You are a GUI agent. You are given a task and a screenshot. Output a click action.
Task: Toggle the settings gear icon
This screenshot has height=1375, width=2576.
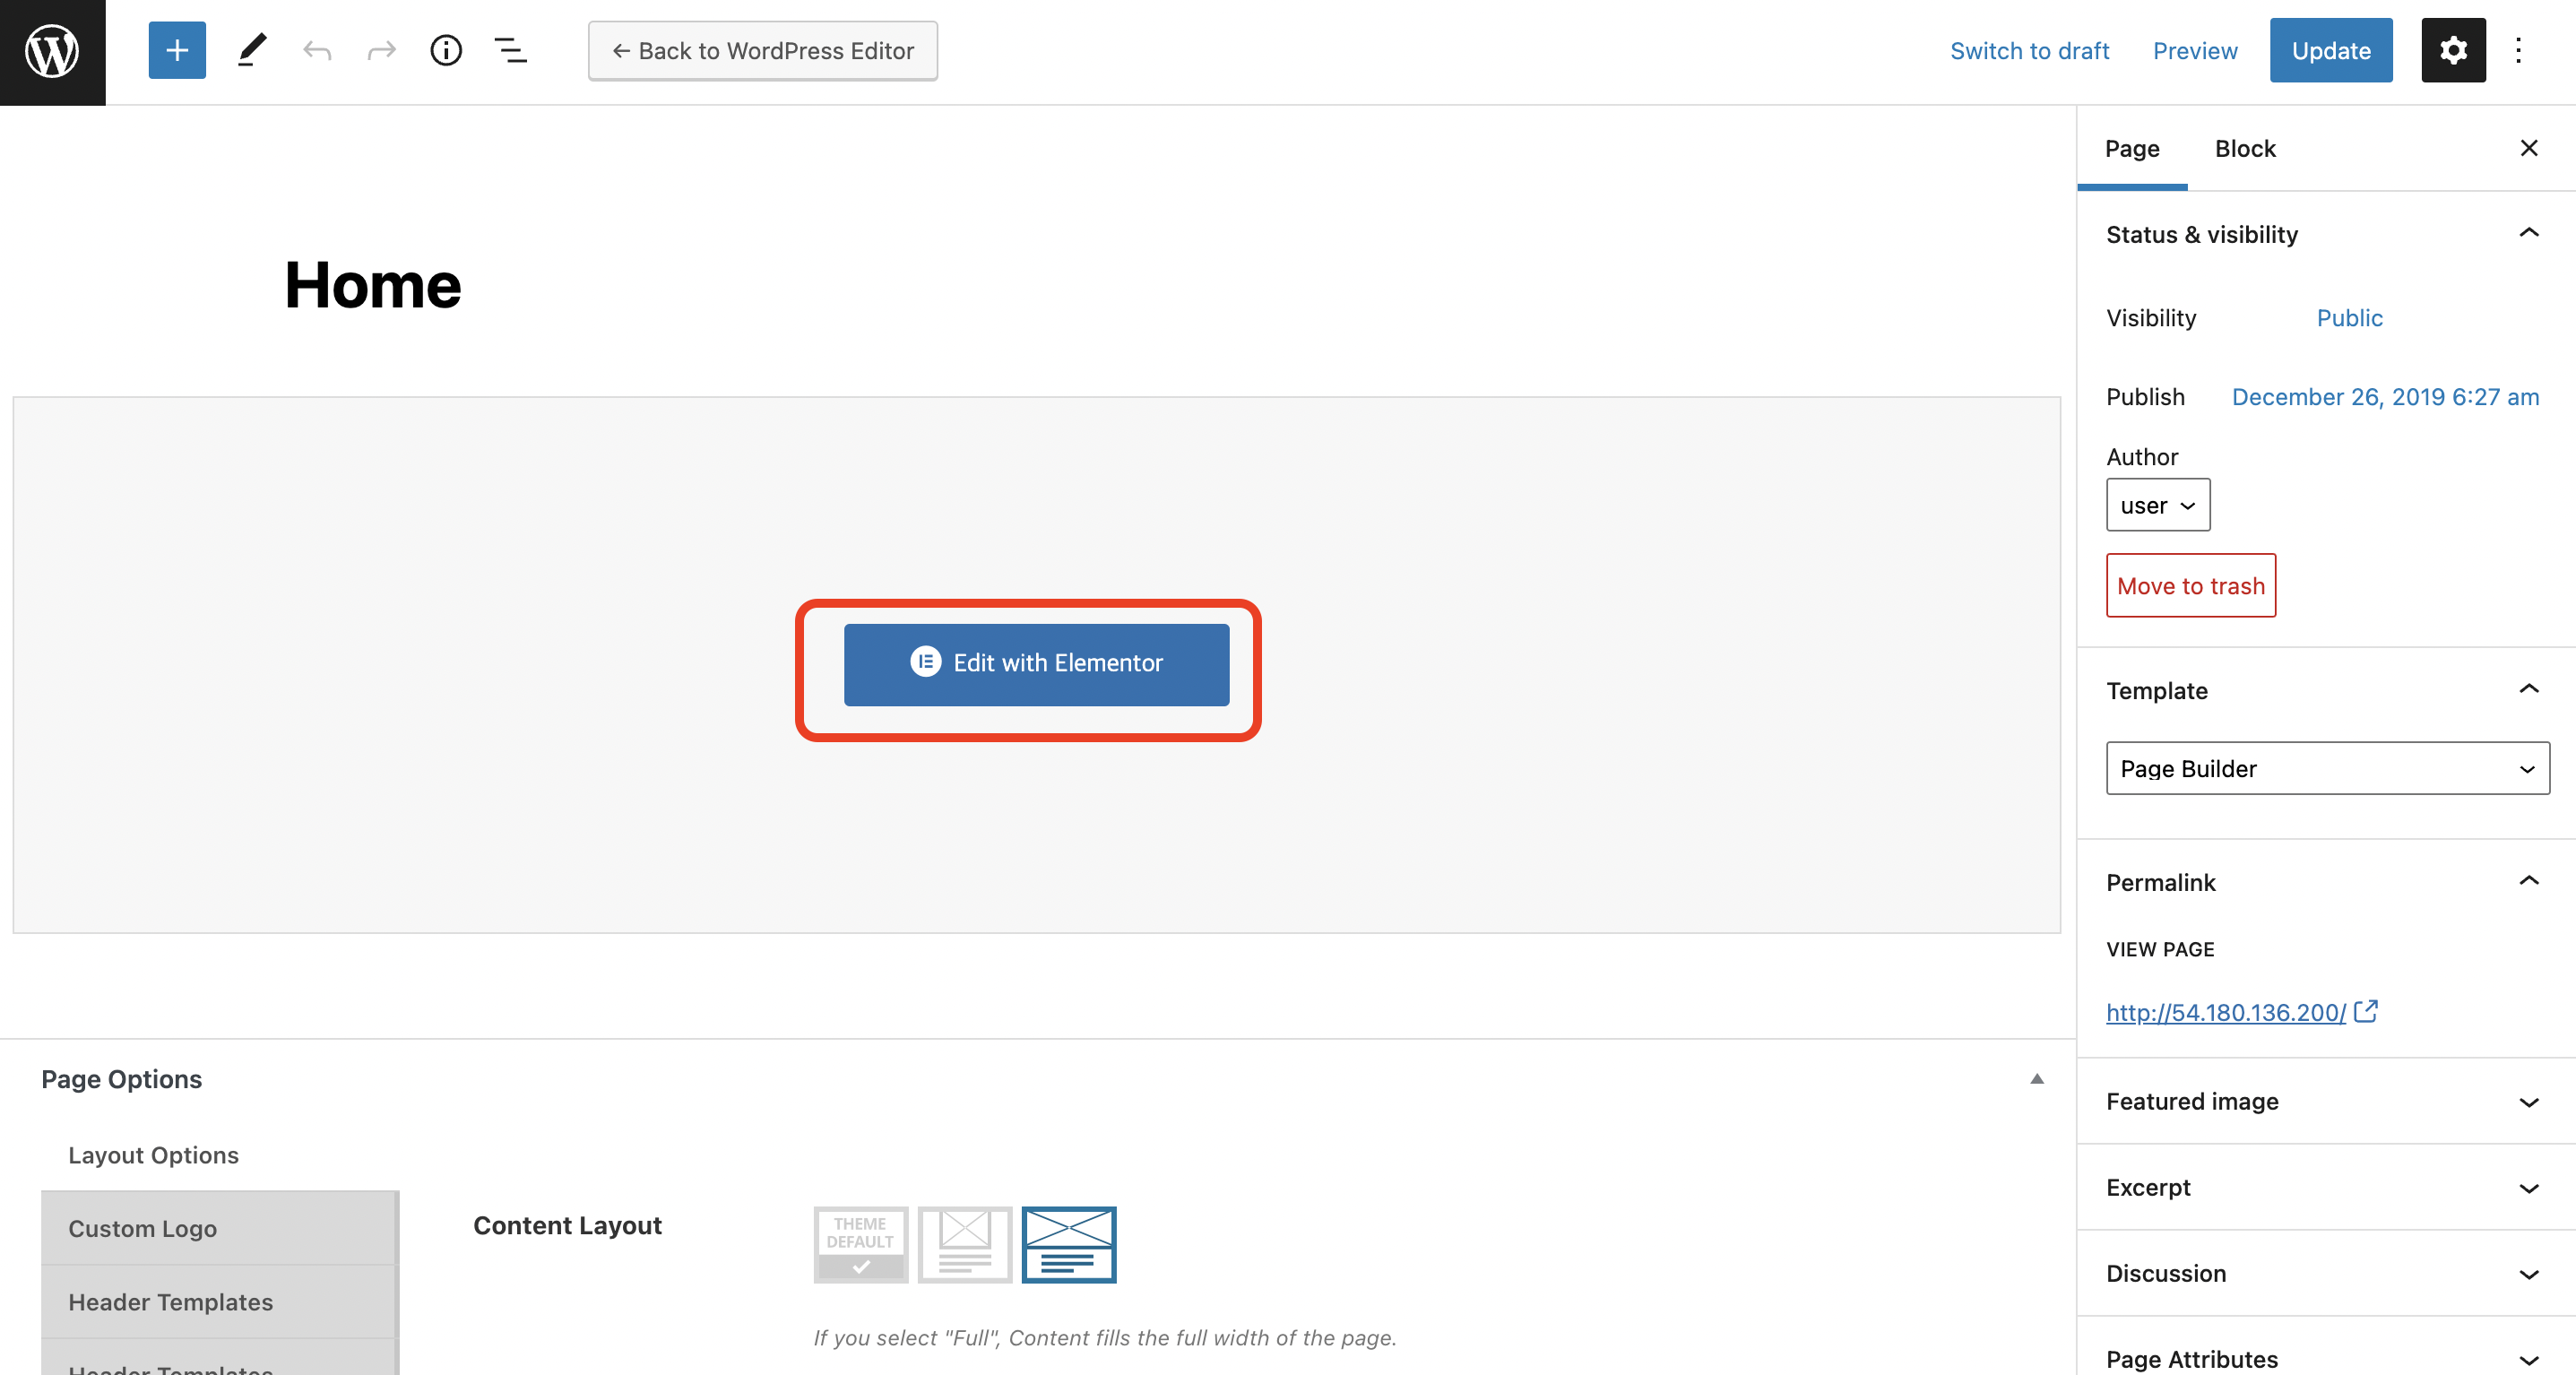tap(2452, 50)
